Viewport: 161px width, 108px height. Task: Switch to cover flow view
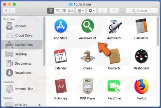tap(70, 11)
